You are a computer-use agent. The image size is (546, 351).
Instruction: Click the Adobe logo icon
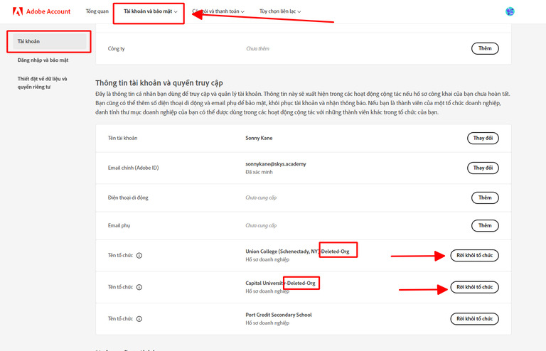pyautogui.click(x=17, y=11)
